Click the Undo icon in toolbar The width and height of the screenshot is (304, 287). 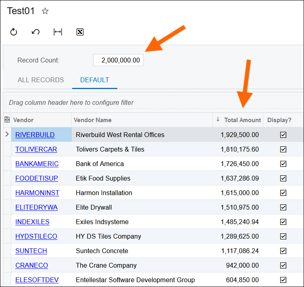click(x=35, y=32)
